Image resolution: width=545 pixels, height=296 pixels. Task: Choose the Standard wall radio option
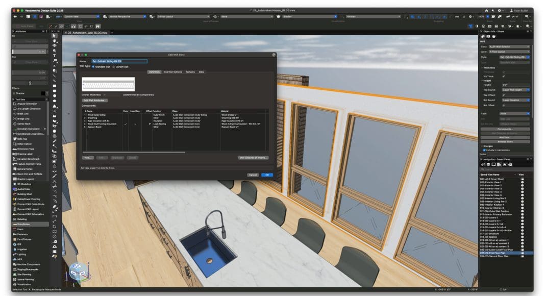click(93, 66)
